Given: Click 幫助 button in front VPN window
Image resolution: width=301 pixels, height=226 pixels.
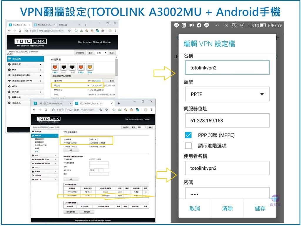Looking at the screenshot, I should (150, 127).
